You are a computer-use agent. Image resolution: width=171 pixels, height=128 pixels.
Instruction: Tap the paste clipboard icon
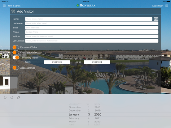click(19, 98)
